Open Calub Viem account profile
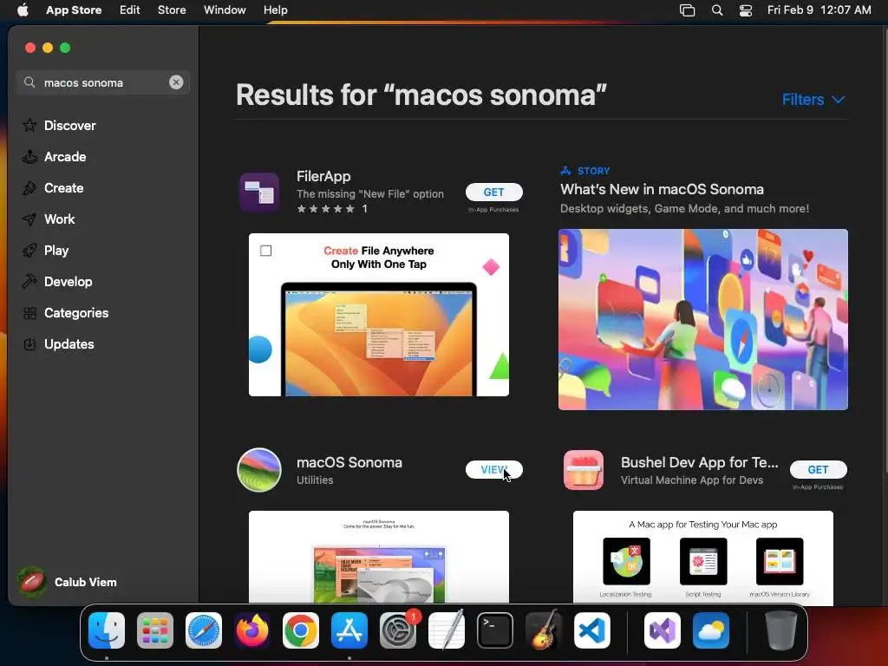Viewport: 888px width, 666px height. pyautogui.click(x=68, y=582)
